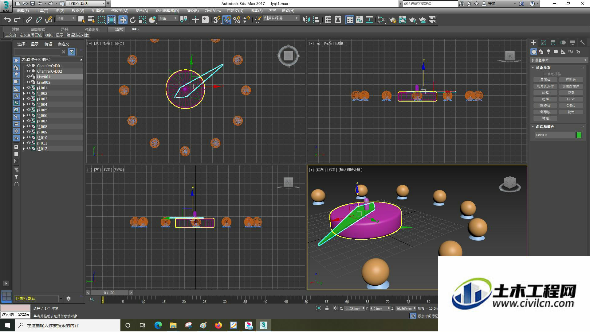Screen dimensions: 590x332
Task: Activate the Select and Scale tool
Action: [143, 20]
